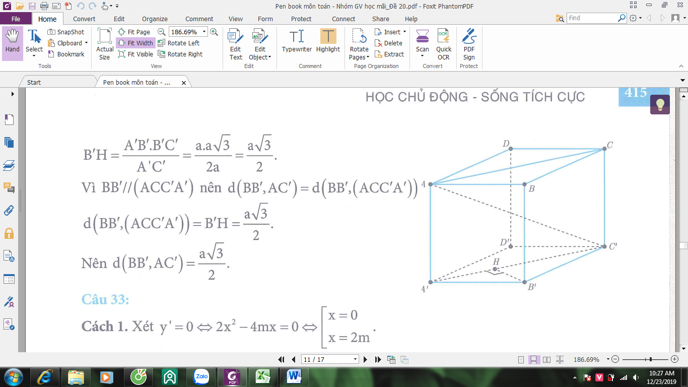688x387 pixels.
Task: Select the Highlight tool
Action: [328, 41]
